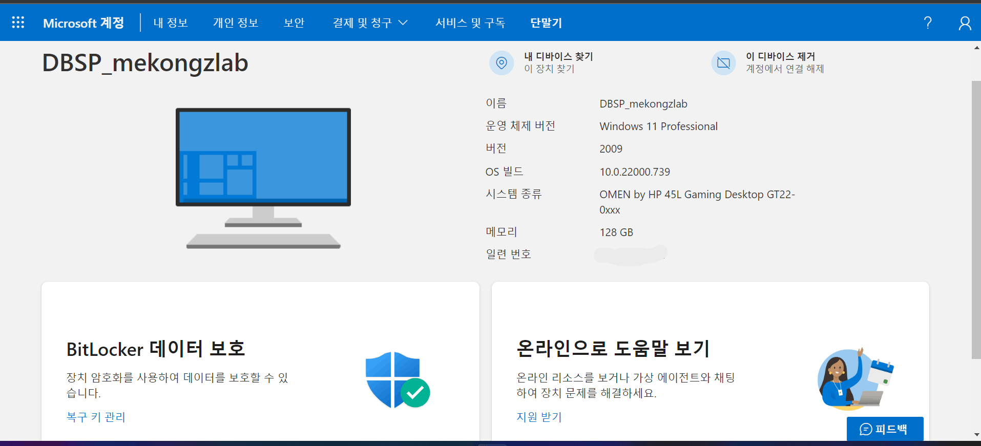Click the Windows 11 Professional value
The width and height of the screenshot is (981, 446).
click(x=658, y=126)
